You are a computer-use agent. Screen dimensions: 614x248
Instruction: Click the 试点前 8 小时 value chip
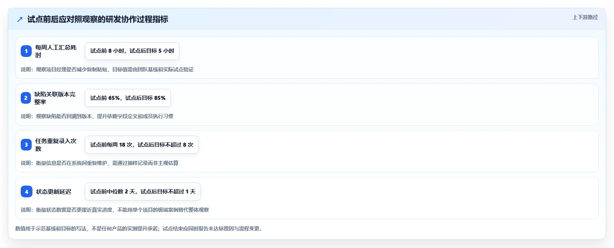pyautogui.click(x=132, y=51)
